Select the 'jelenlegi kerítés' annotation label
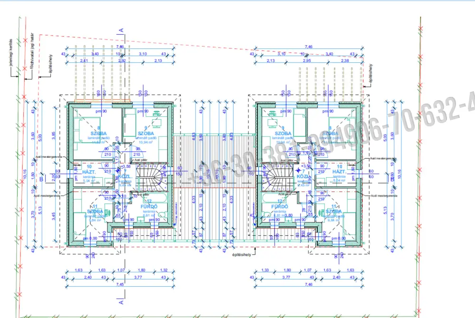 click(10, 53)
